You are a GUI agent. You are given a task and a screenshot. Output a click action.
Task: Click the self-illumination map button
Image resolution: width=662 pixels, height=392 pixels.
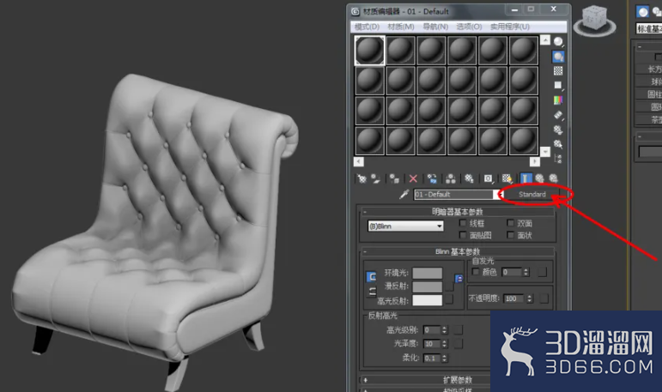point(542,272)
